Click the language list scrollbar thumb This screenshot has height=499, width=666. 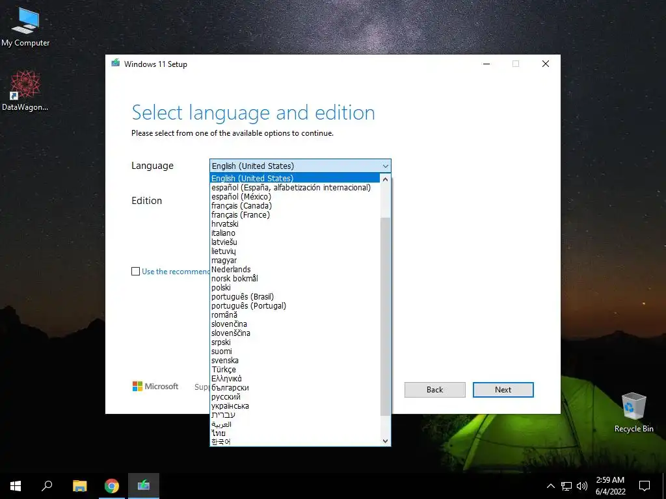pos(385,316)
